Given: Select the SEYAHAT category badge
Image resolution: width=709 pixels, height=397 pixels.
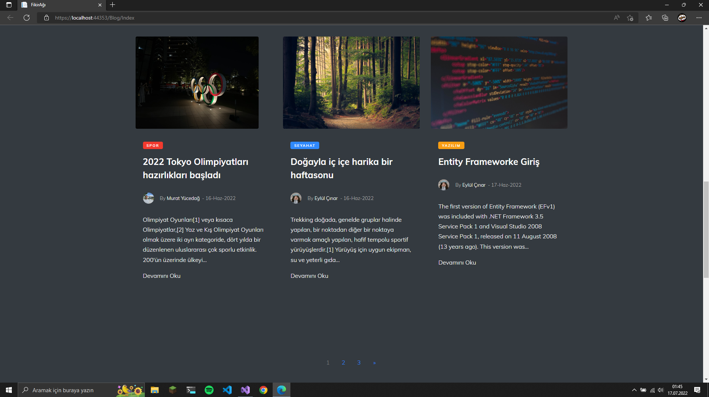Looking at the screenshot, I should (x=305, y=145).
